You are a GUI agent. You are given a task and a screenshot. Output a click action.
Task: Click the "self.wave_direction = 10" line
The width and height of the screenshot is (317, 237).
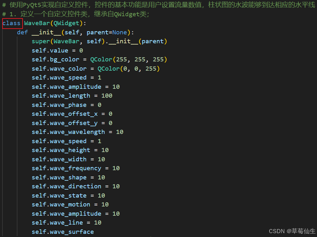click(x=76, y=186)
